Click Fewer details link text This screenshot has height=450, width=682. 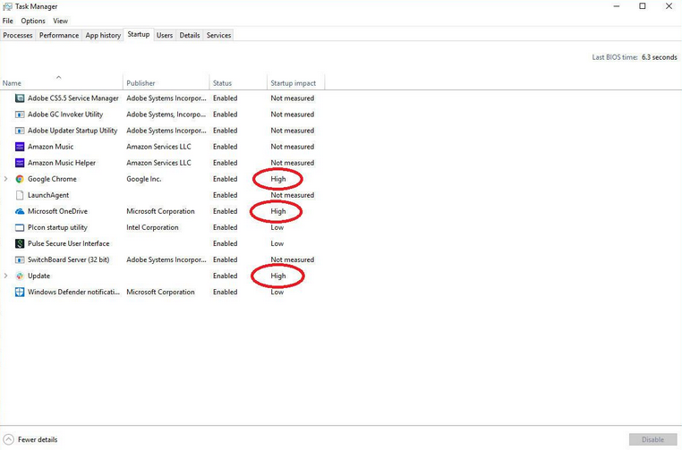(38, 439)
